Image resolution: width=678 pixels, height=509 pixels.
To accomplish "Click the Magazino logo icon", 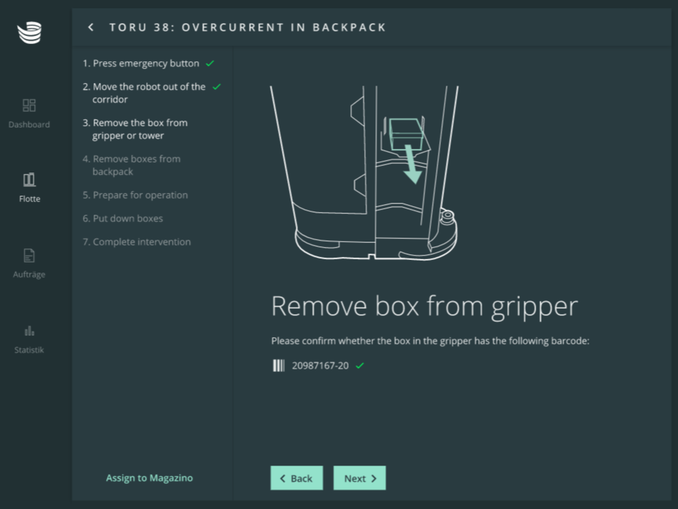I will 30,32.
